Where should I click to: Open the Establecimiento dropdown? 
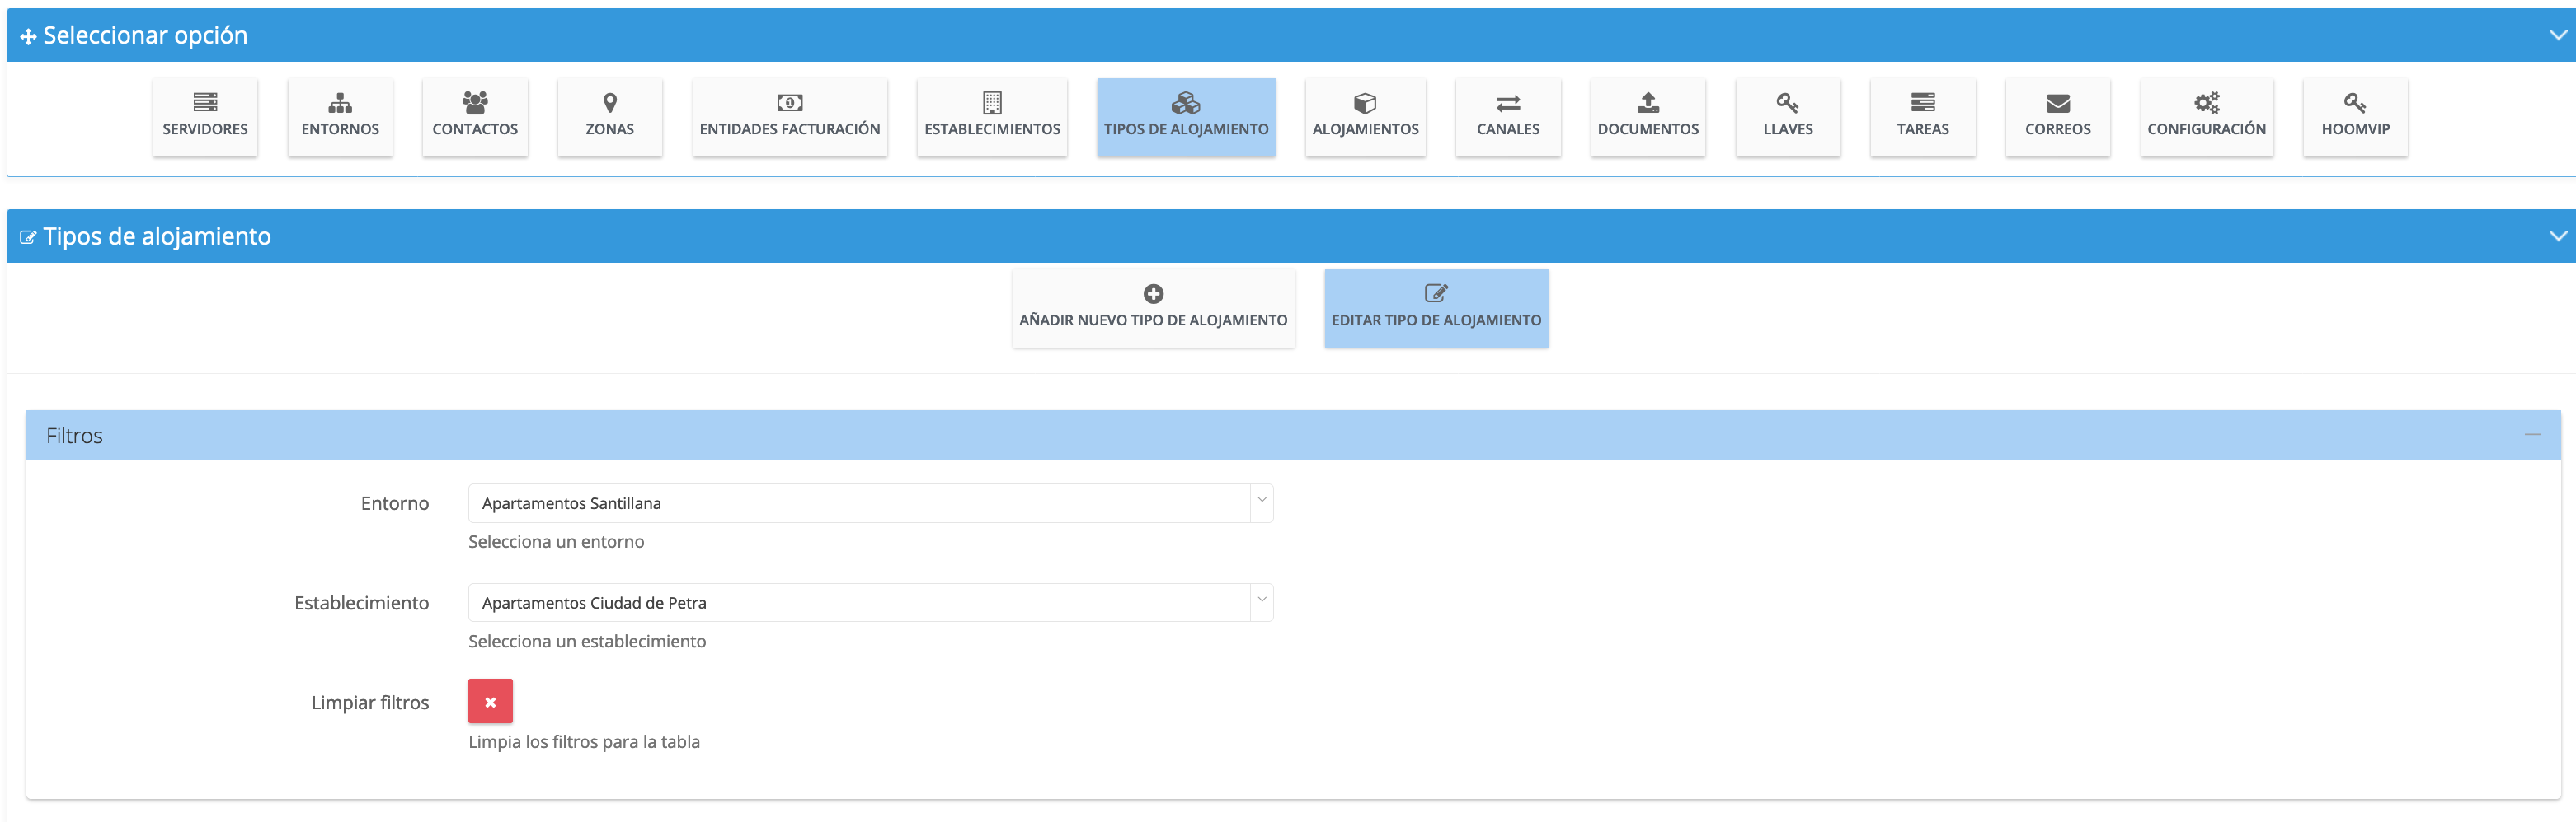[870, 602]
